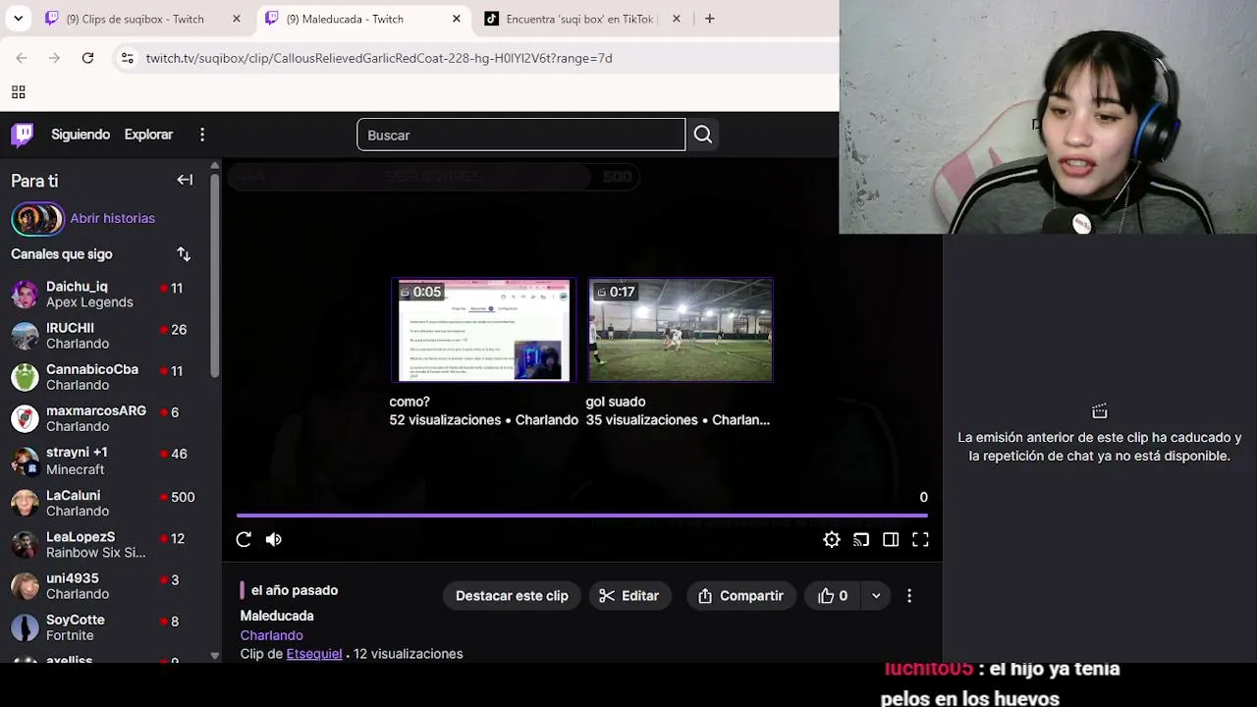Open the Etsequiel clipper link
This screenshot has height=707, width=1257.
(x=314, y=654)
